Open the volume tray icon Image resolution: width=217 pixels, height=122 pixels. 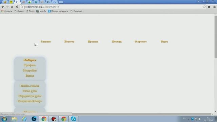tap(200, 119)
